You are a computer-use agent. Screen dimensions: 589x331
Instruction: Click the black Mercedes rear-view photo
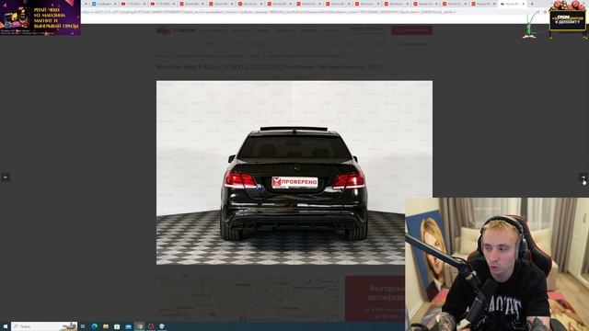click(294, 173)
